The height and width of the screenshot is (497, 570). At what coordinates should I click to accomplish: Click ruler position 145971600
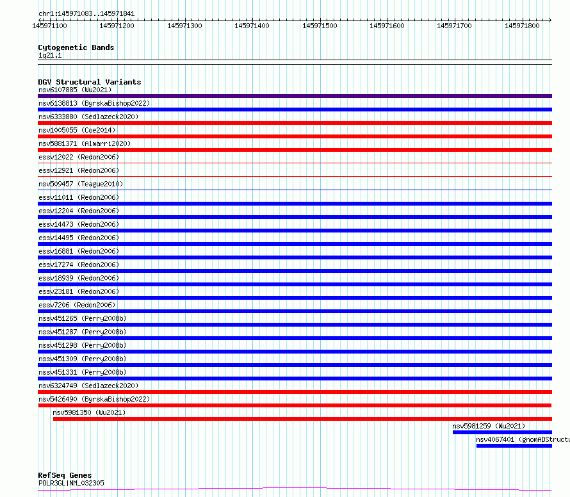[x=387, y=26]
